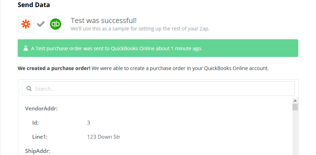Click the Line1 field label
Image resolution: width=316 pixels, height=155 pixels.
point(40,137)
